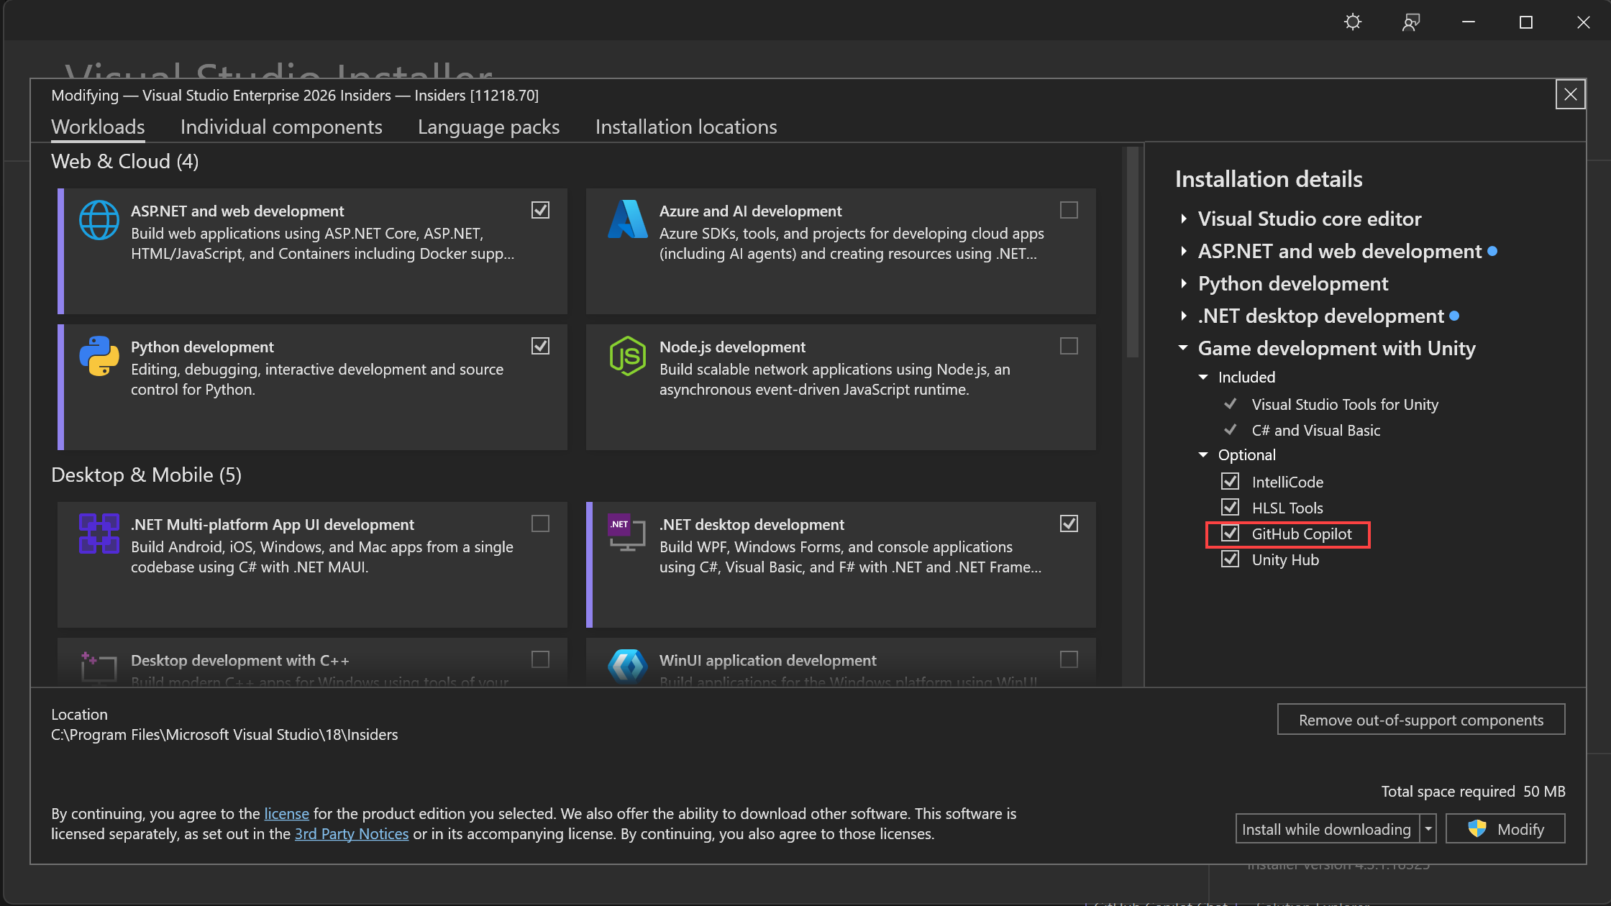Click the Modify button

pyautogui.click(x=1505, y=828)
